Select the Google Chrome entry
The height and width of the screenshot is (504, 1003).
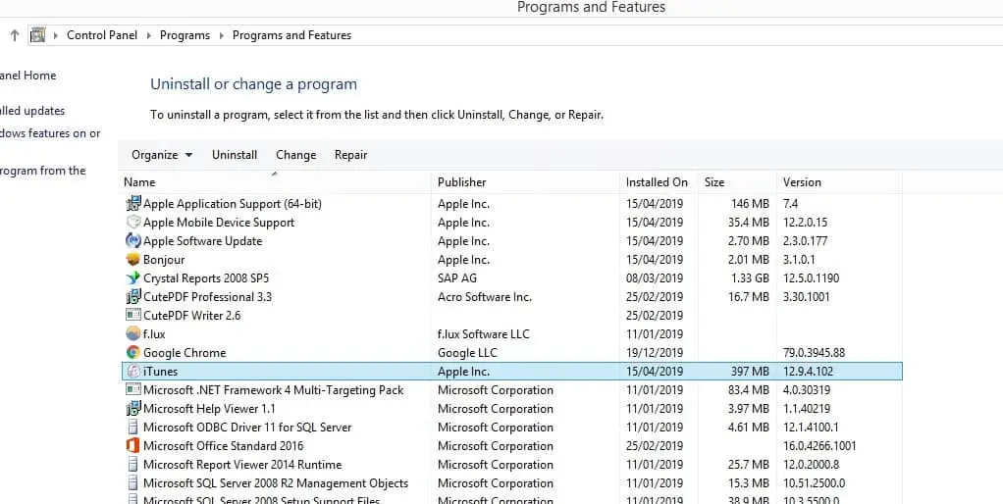pyautogui.click(x=185, y=353)
